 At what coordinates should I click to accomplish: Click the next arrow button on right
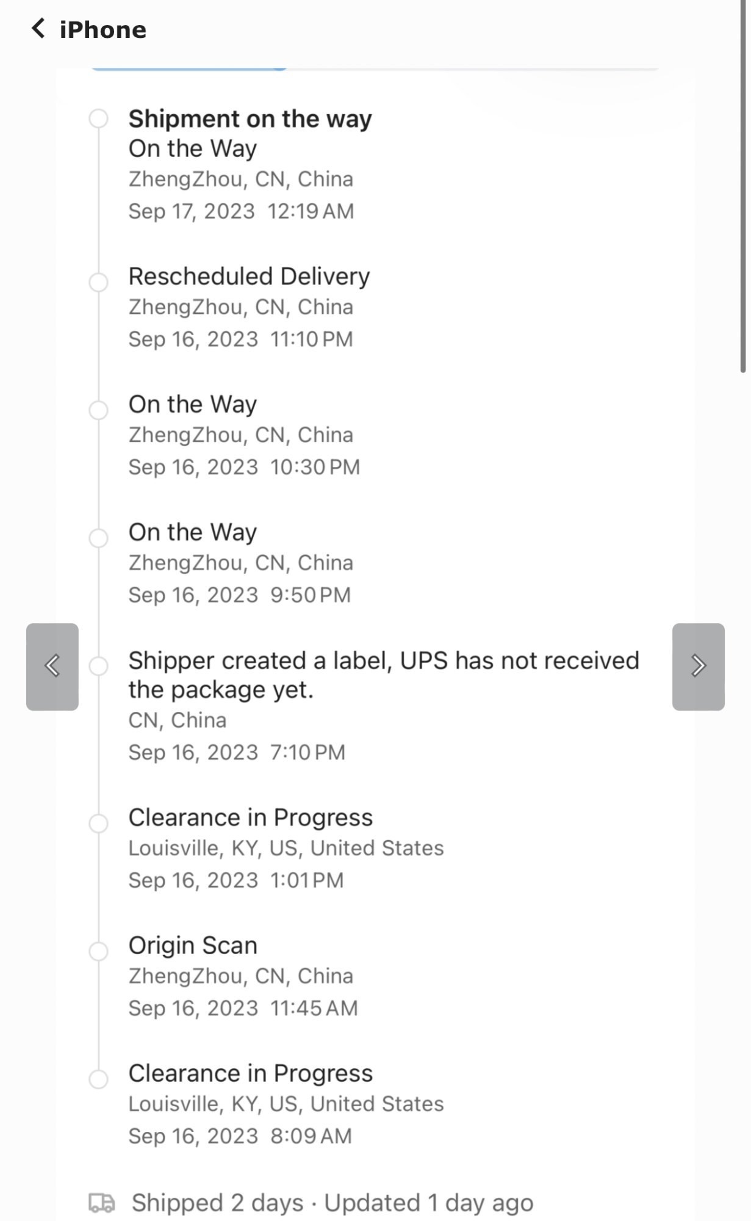[698, 666]
